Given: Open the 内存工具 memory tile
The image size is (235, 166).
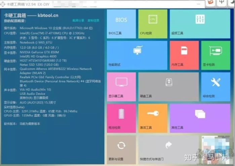Looking at the screenshot, I should (x=184, y=55).
